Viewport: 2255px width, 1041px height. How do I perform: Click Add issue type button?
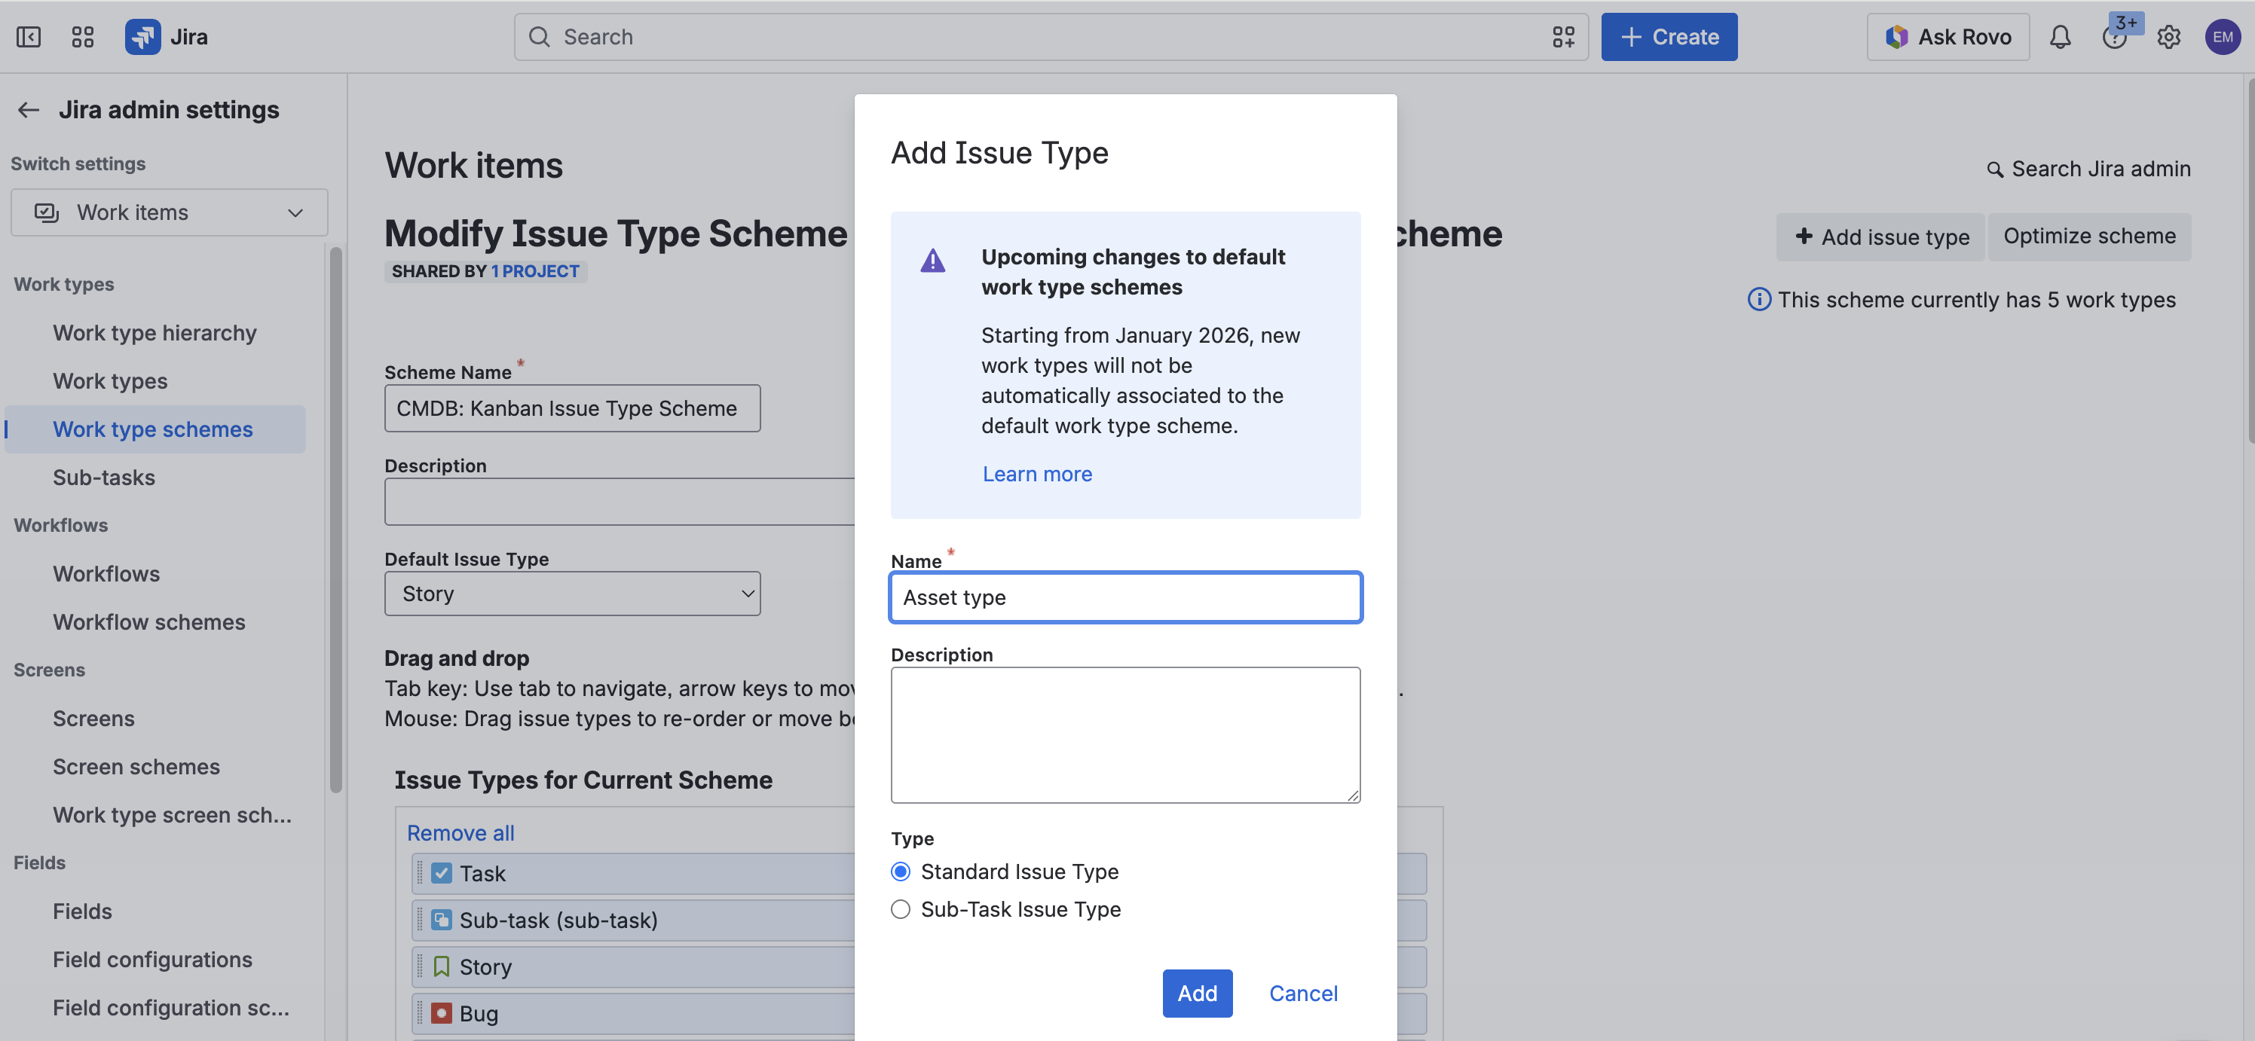1880,237
